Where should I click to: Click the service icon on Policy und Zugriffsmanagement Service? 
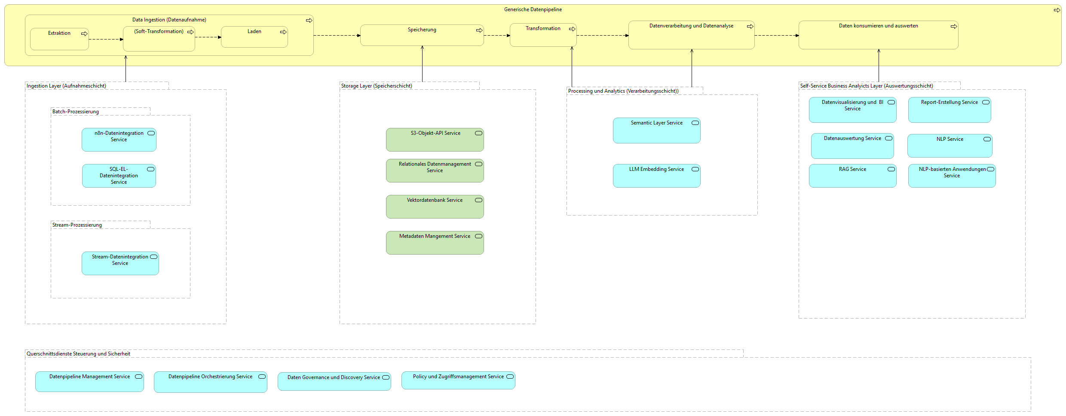pyautogui.click(x=510, y=376)
